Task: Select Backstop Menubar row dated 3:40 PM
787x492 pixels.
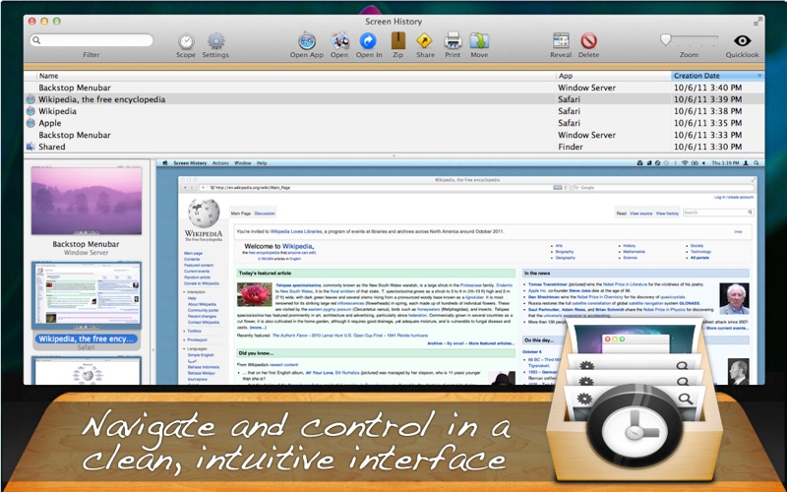Action: [394, 88]
